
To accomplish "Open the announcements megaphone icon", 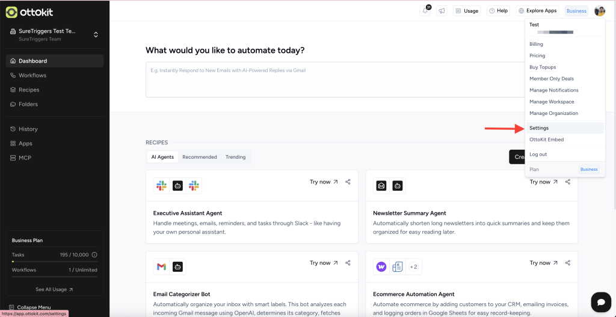I will (442, 11).
